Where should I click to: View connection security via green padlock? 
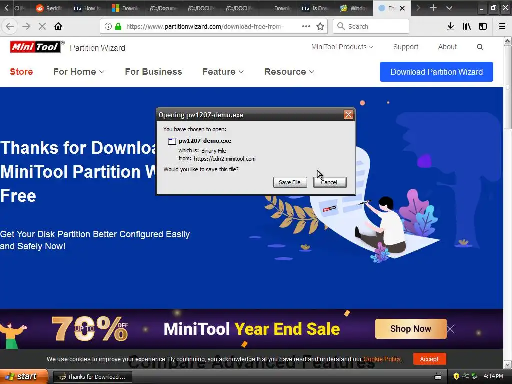point(118,26)
